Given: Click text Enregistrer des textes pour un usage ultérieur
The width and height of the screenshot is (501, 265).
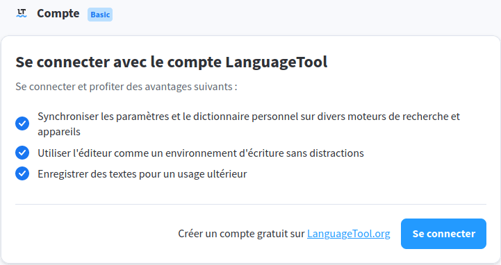Looking at the screenshot, I should coord(142,174).
